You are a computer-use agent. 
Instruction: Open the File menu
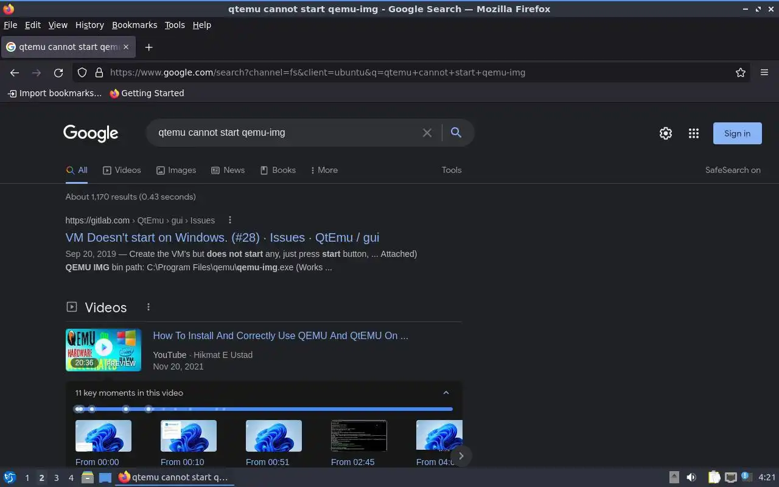[10, 25]
